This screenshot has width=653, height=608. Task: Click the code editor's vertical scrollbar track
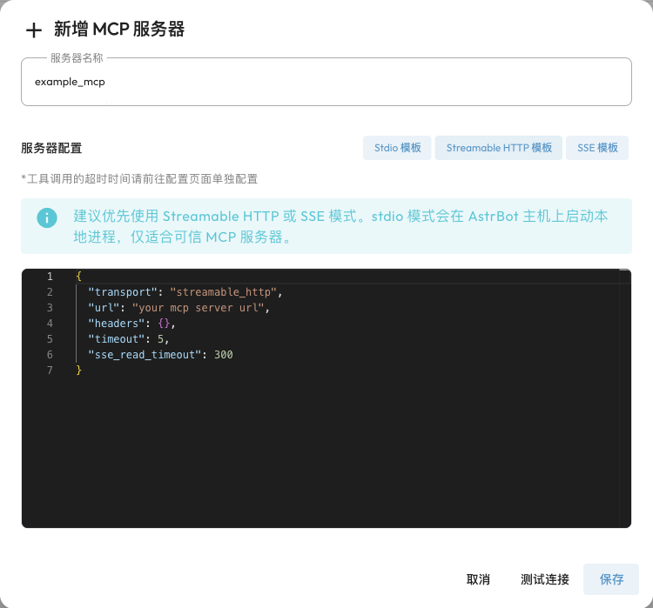[x=624, y=399]
